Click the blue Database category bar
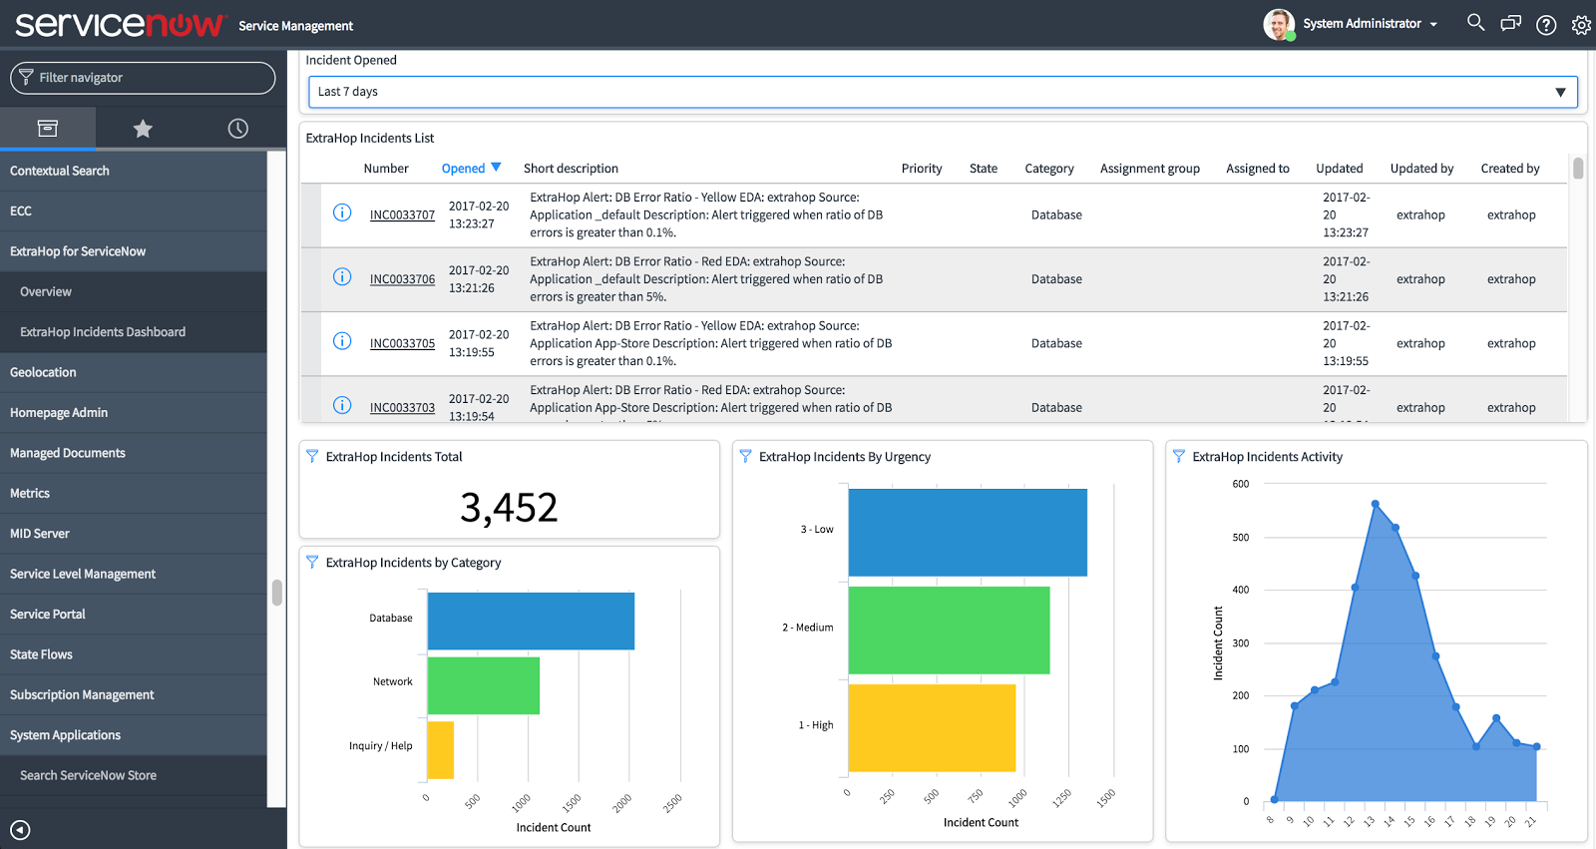The image size is (1596, 849). [531, 621]
